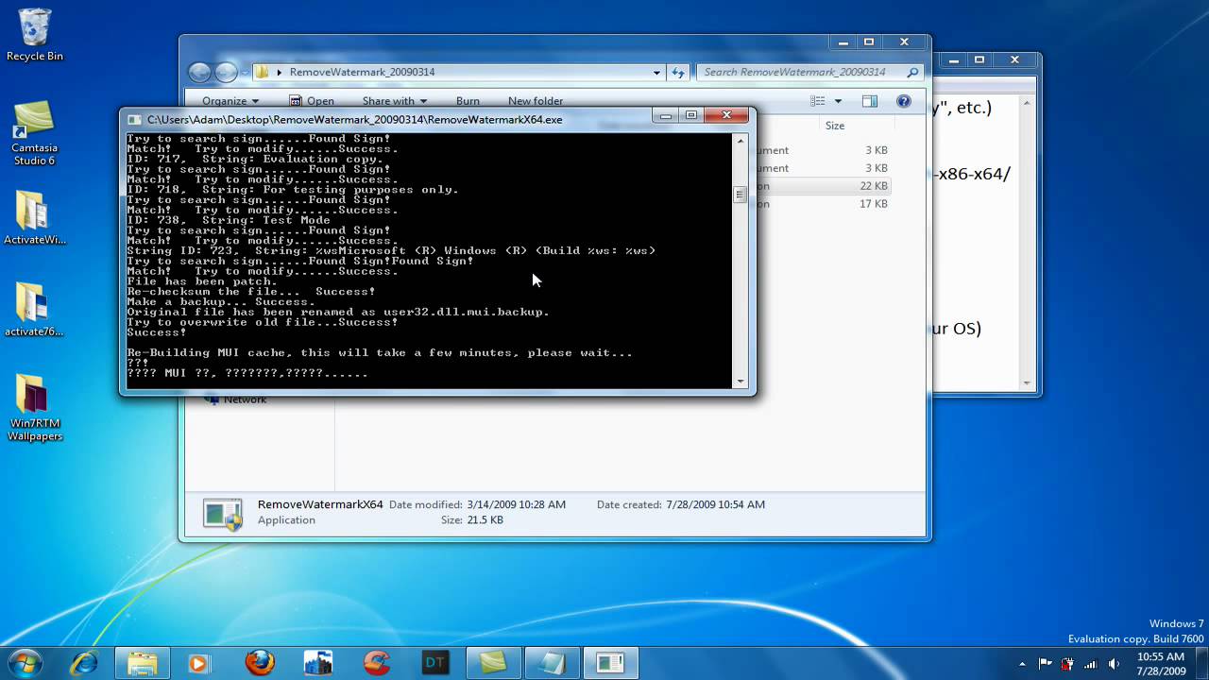Click the folder icon in the address bar
The width and height of the screenshot is (1209, 680).
tap(263, 72)
